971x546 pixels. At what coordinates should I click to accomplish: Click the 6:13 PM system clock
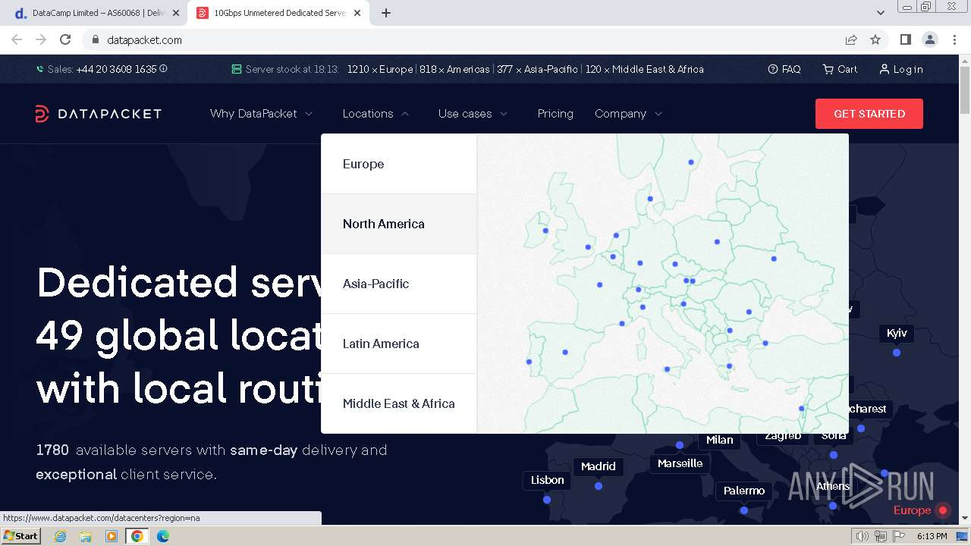[932, 536]
